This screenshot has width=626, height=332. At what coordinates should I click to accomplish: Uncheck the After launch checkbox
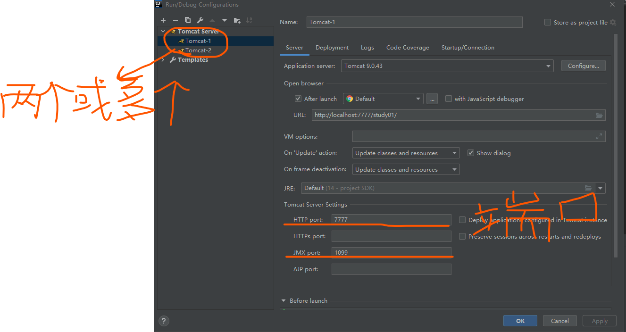point(298,99)
